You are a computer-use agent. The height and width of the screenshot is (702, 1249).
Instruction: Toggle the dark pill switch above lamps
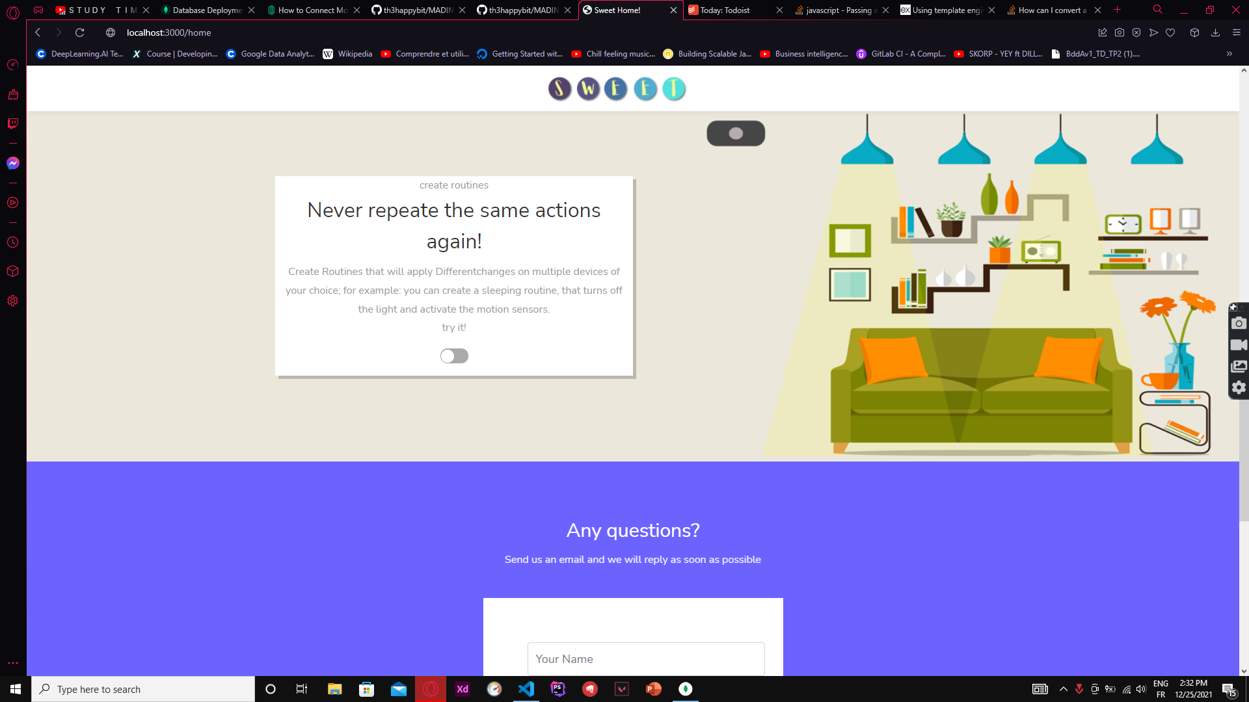[x=736, y=133]
